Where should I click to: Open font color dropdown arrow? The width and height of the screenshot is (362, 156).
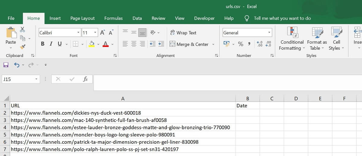[x=113, y=44]
